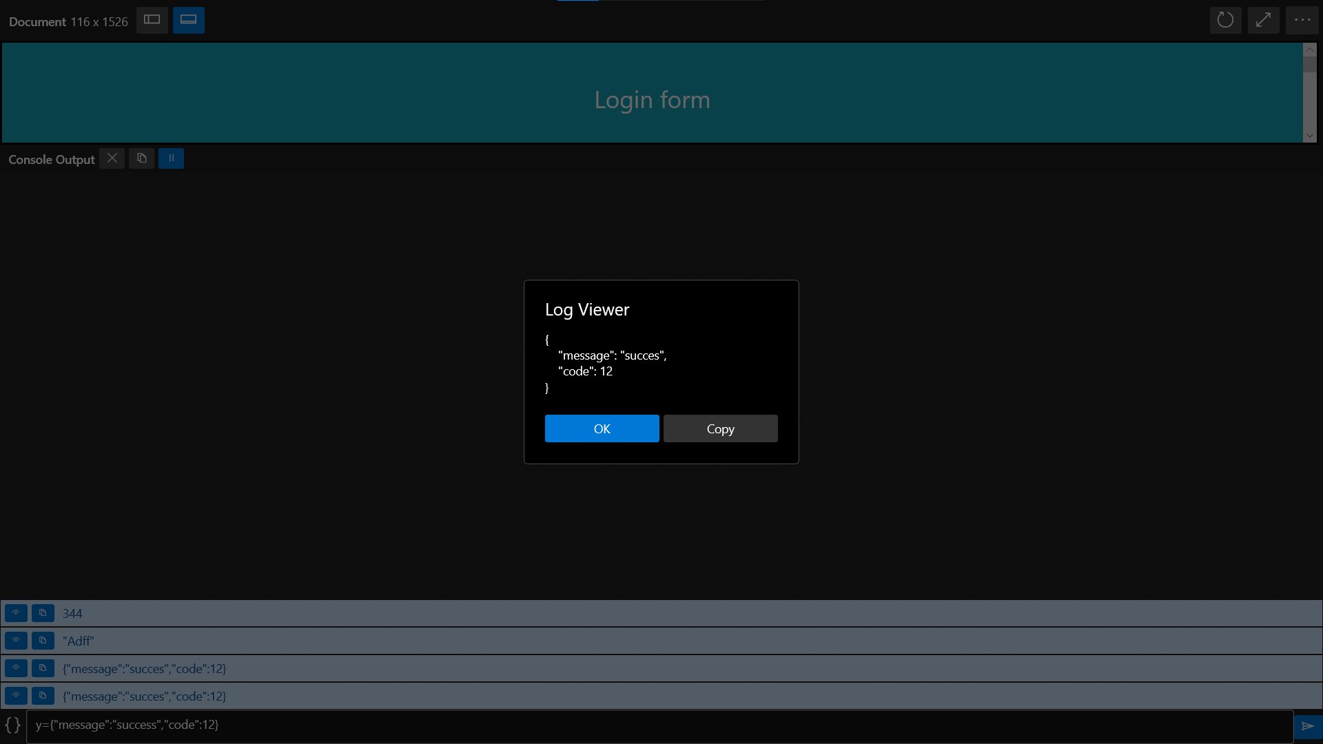
Task: View the "Adff" log entry with the eye icon
Action: pyautogui.click(x=16, y=641)
